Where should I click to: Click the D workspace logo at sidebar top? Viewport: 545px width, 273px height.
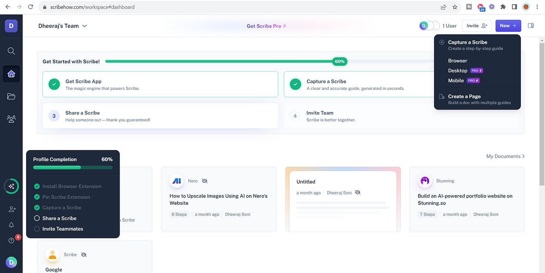coord(11,26)
